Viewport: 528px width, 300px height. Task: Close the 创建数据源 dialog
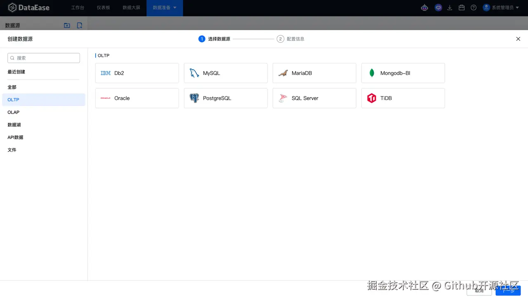pyautogui.click(x=518, y=39)
